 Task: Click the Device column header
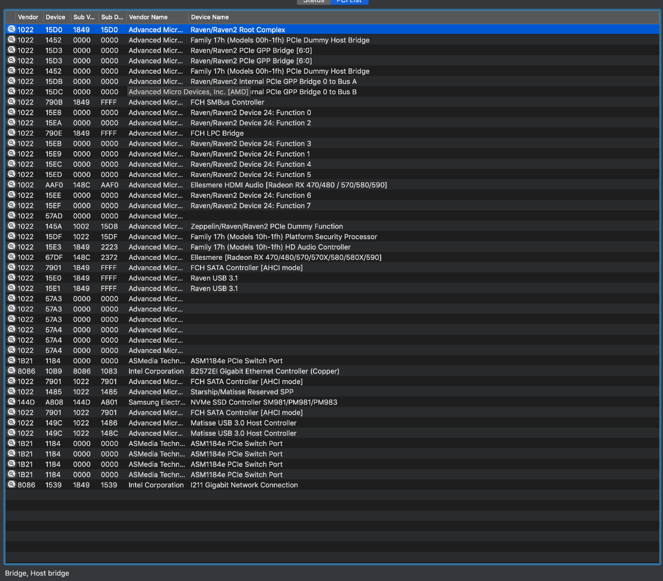pos(55,17)
